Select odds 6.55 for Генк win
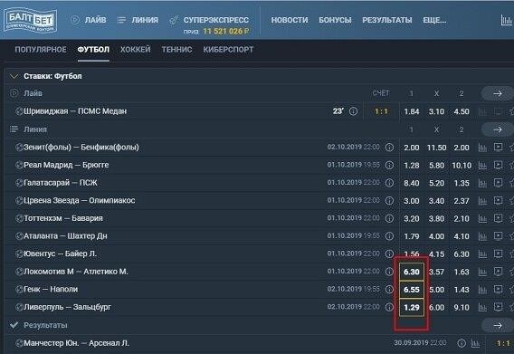The width and height of the screenshot is (514, 354). pyautogui.click(x=412, y=290)
